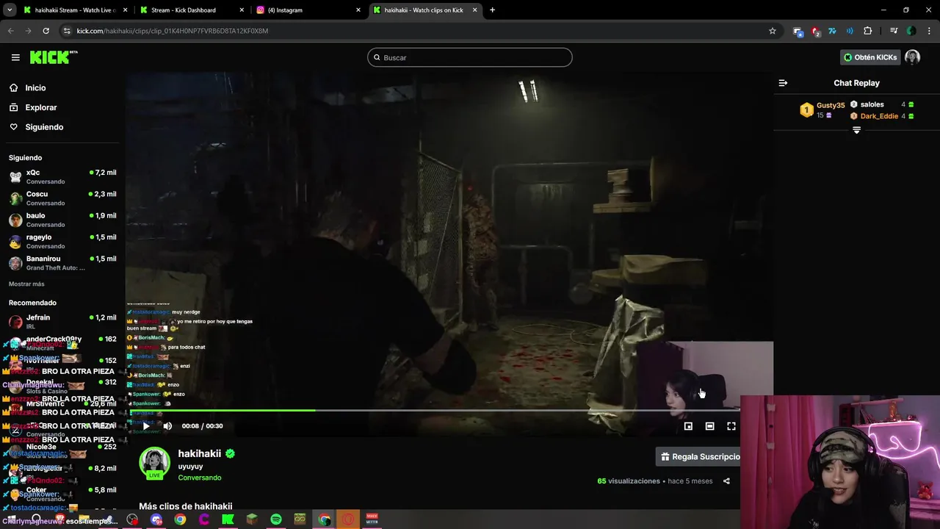
Task: Go back in browser history
Action: pyautogui.click(x=10, y=31)
